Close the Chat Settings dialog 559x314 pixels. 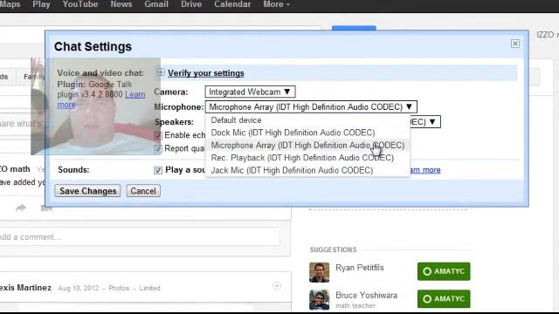pos(514,44)
